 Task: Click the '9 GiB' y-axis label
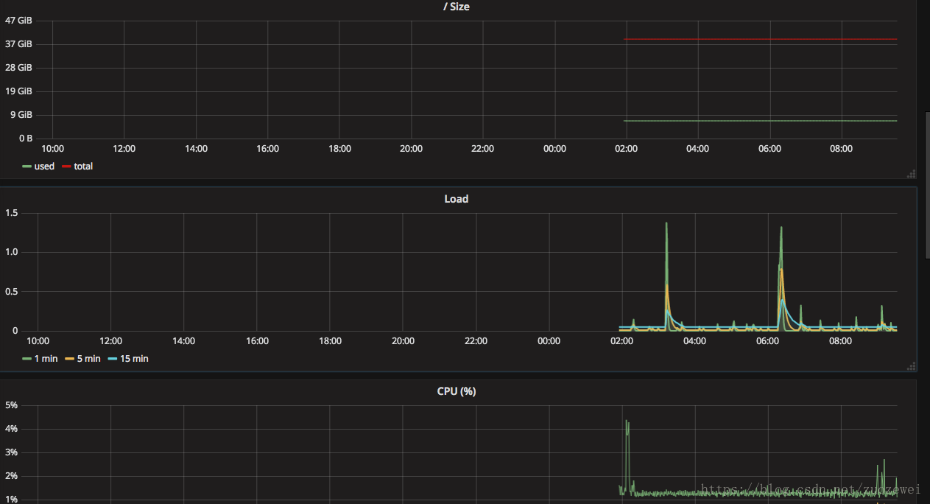pos(21,115)
